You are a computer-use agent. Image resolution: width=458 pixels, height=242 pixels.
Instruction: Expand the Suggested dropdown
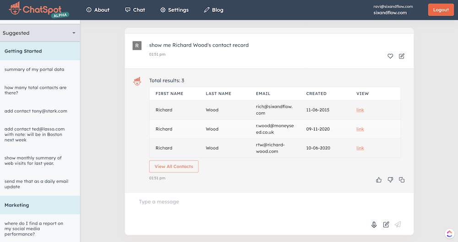(40, 33)
